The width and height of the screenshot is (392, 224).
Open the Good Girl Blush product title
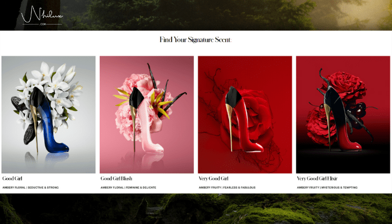pyautogui.click(x=116, y=179)
